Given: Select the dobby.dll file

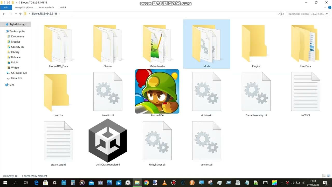Looking at the screenshot, I should coord(207,94).
